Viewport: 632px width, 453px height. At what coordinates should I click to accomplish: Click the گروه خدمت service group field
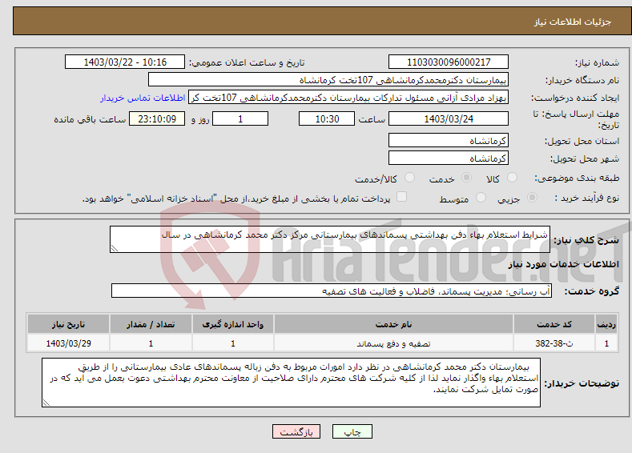tap(332, 291)
